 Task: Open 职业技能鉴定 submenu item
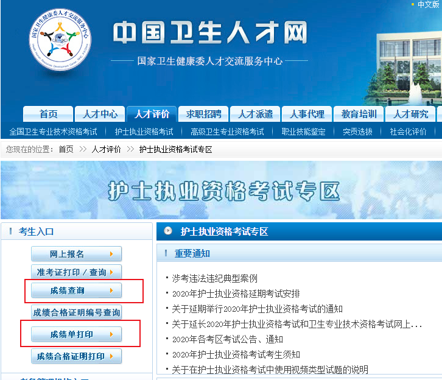click(x=303, y=132)
